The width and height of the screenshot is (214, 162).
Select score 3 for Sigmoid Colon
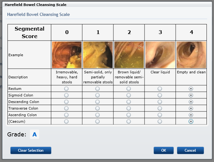(160, 95)
